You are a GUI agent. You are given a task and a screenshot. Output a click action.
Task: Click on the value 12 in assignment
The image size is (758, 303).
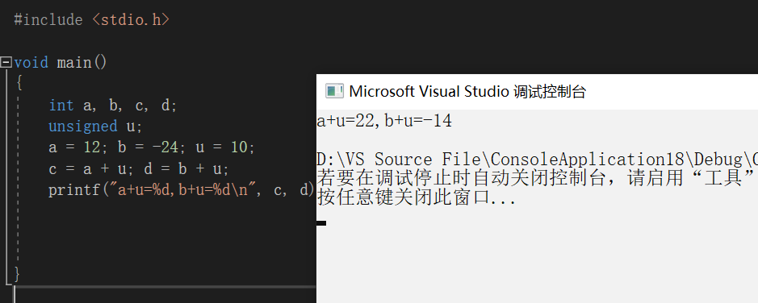(91, 147)
